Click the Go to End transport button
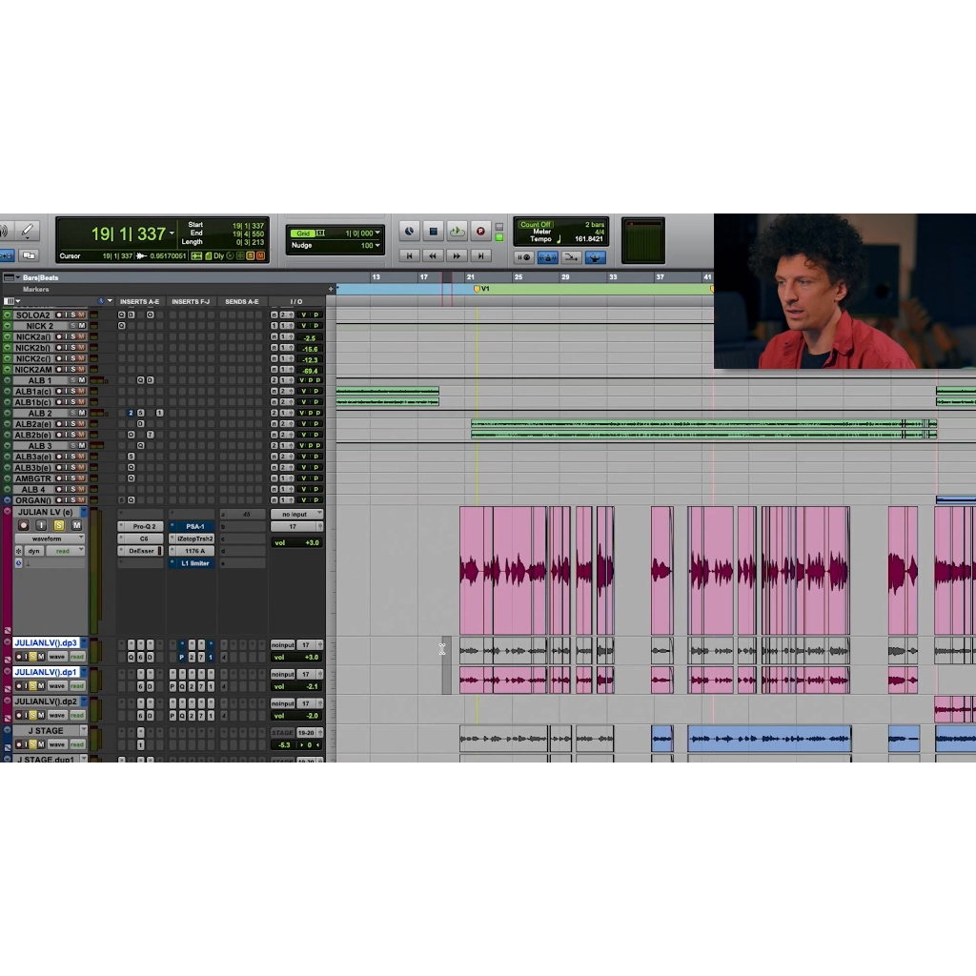Image resolution: width=976 pixels, height=976 pixels. point(480,255)
